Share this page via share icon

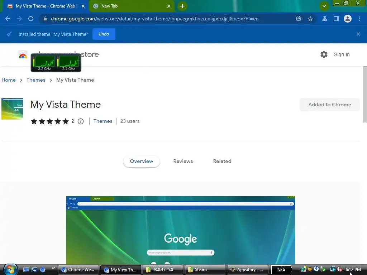click(299, 19)
